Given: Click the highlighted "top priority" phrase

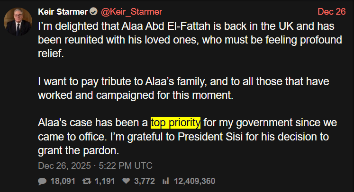Looking at the screenshot, I should [x=176, y=123].
